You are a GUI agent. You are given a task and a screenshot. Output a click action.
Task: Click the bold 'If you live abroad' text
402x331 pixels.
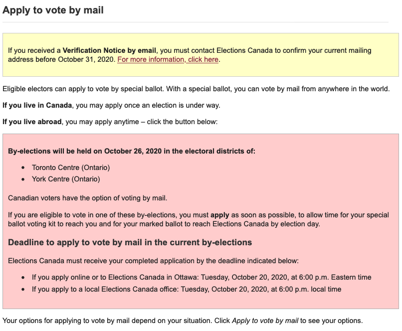click(x=32, y=122)
